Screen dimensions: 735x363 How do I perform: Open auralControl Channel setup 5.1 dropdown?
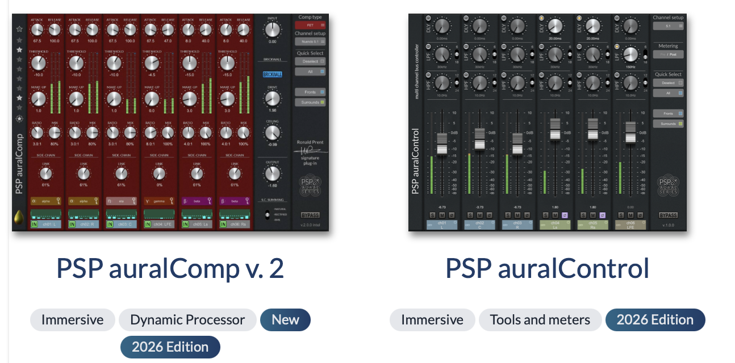[x=669, y=26]
